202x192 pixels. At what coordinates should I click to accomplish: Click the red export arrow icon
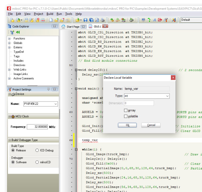tap(160, 20)
